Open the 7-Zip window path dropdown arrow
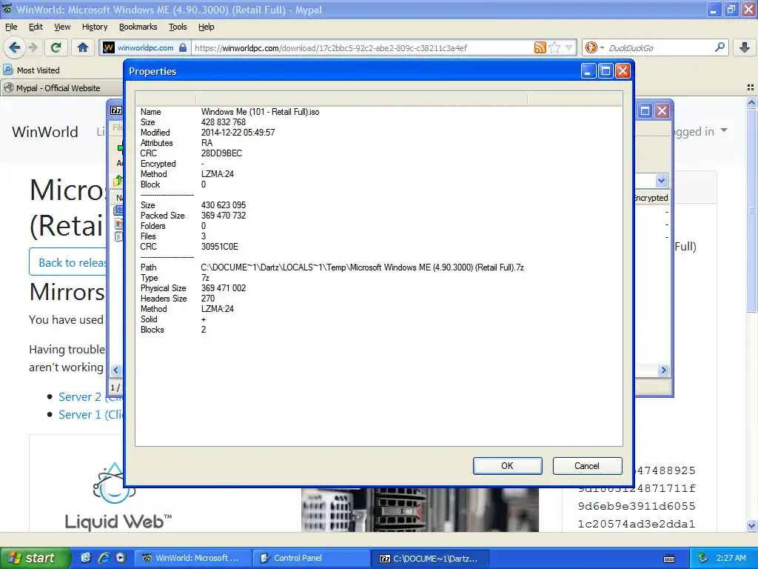Viewport: 758px width, 569px height. coord(661,181)
